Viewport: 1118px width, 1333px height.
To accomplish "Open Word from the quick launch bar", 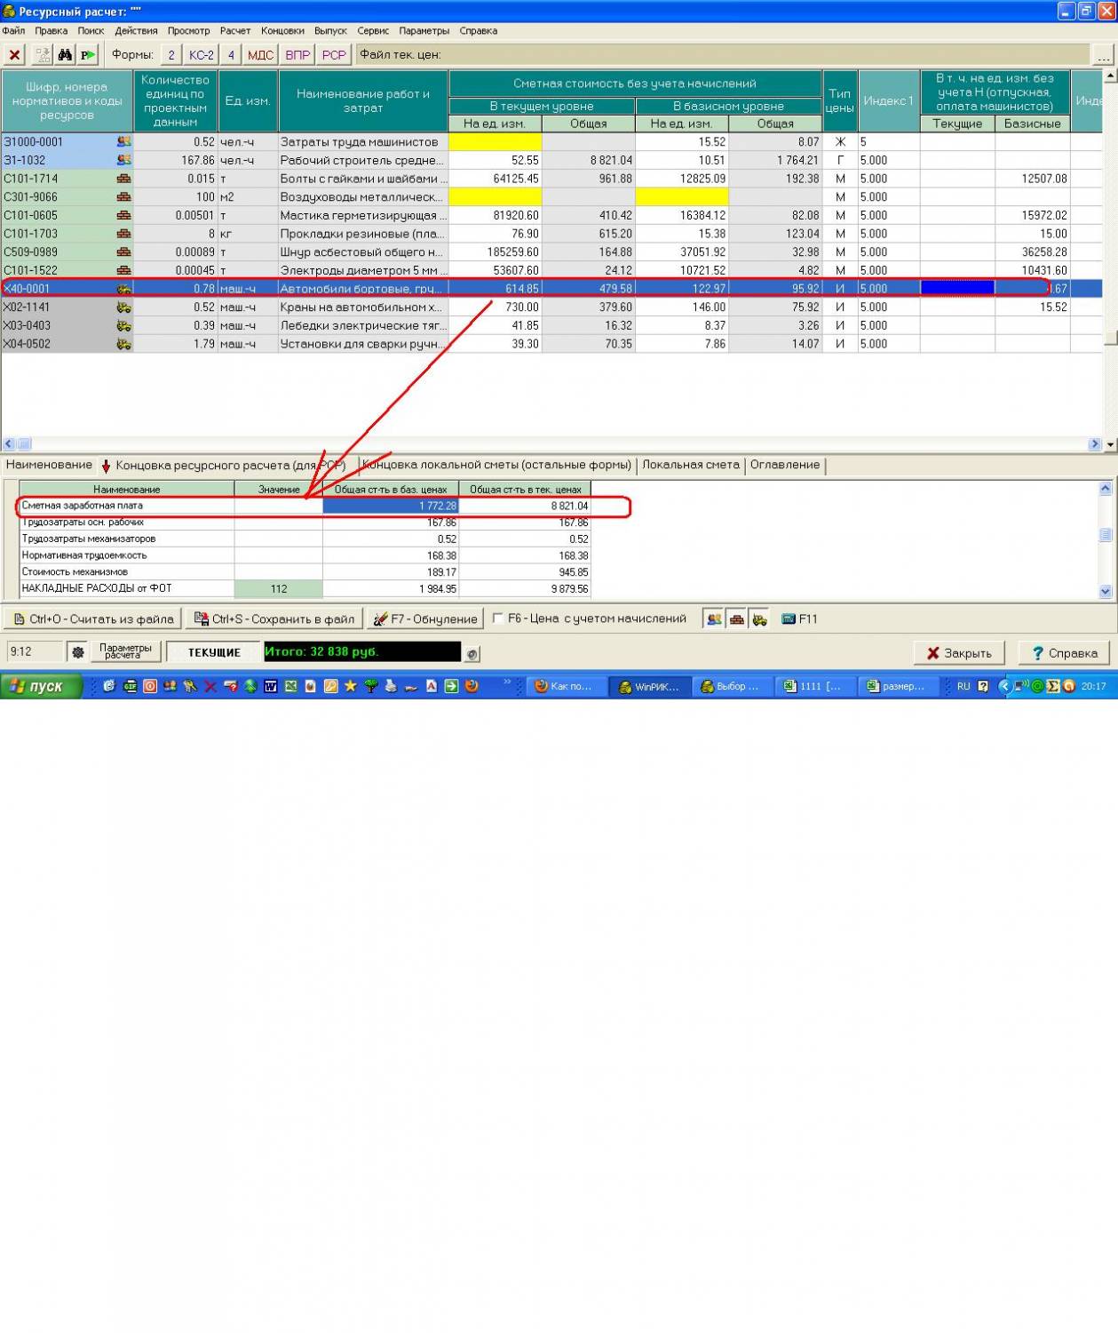I will [270, 686].
